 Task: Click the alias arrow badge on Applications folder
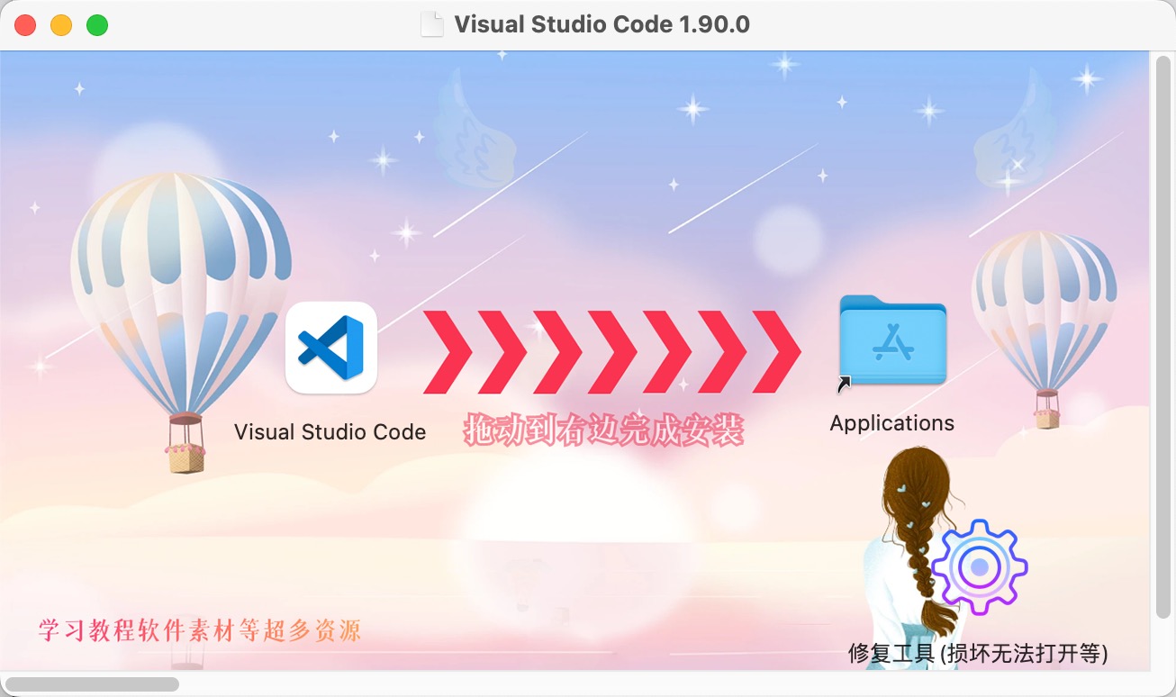coord(844,385)
